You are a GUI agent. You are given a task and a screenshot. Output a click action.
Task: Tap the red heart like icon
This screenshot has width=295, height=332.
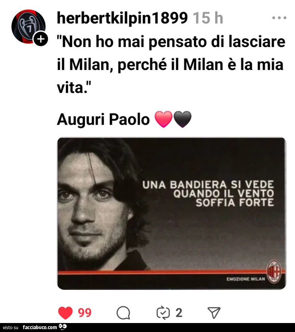[65, 313]
